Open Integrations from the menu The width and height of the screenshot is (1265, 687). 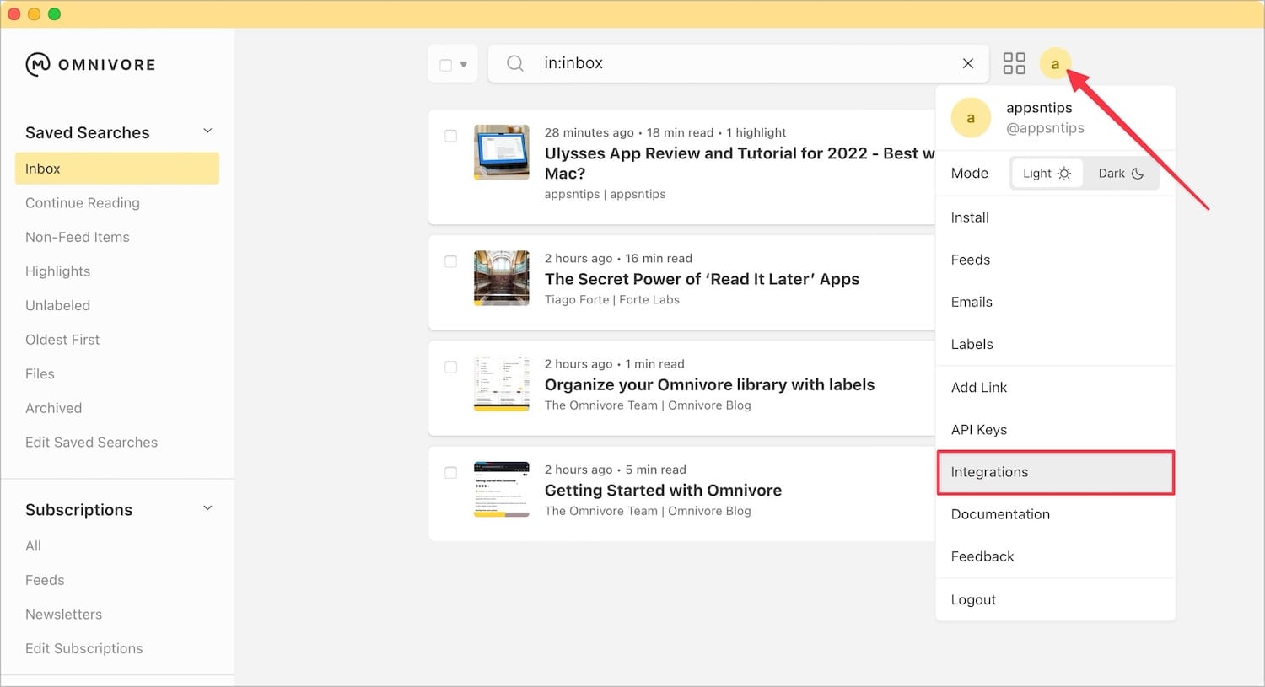(1055, 472)
